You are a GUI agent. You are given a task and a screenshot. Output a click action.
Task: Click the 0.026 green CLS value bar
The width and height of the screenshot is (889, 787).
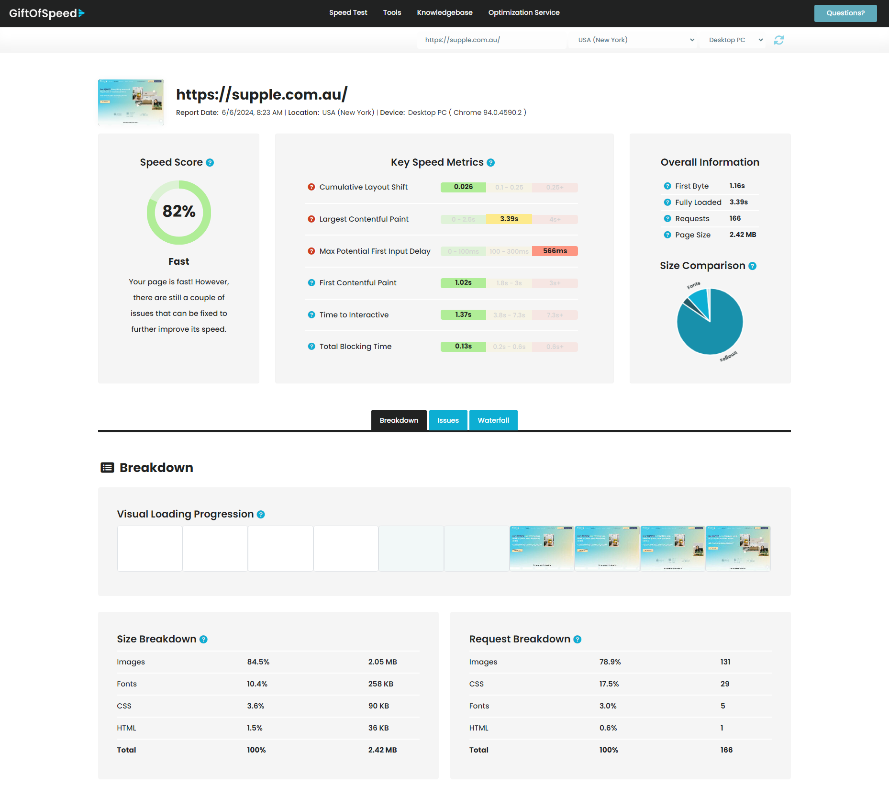[463, 187]
